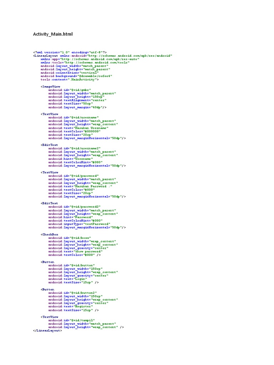
Task: Click android:textSize="50sp" line
Action: click(x=71, y=104)
